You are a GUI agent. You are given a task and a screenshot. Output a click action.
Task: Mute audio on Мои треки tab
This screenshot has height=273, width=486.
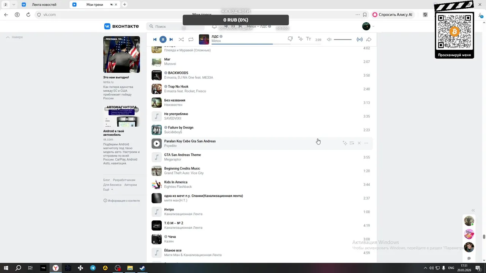coord(112,5)
